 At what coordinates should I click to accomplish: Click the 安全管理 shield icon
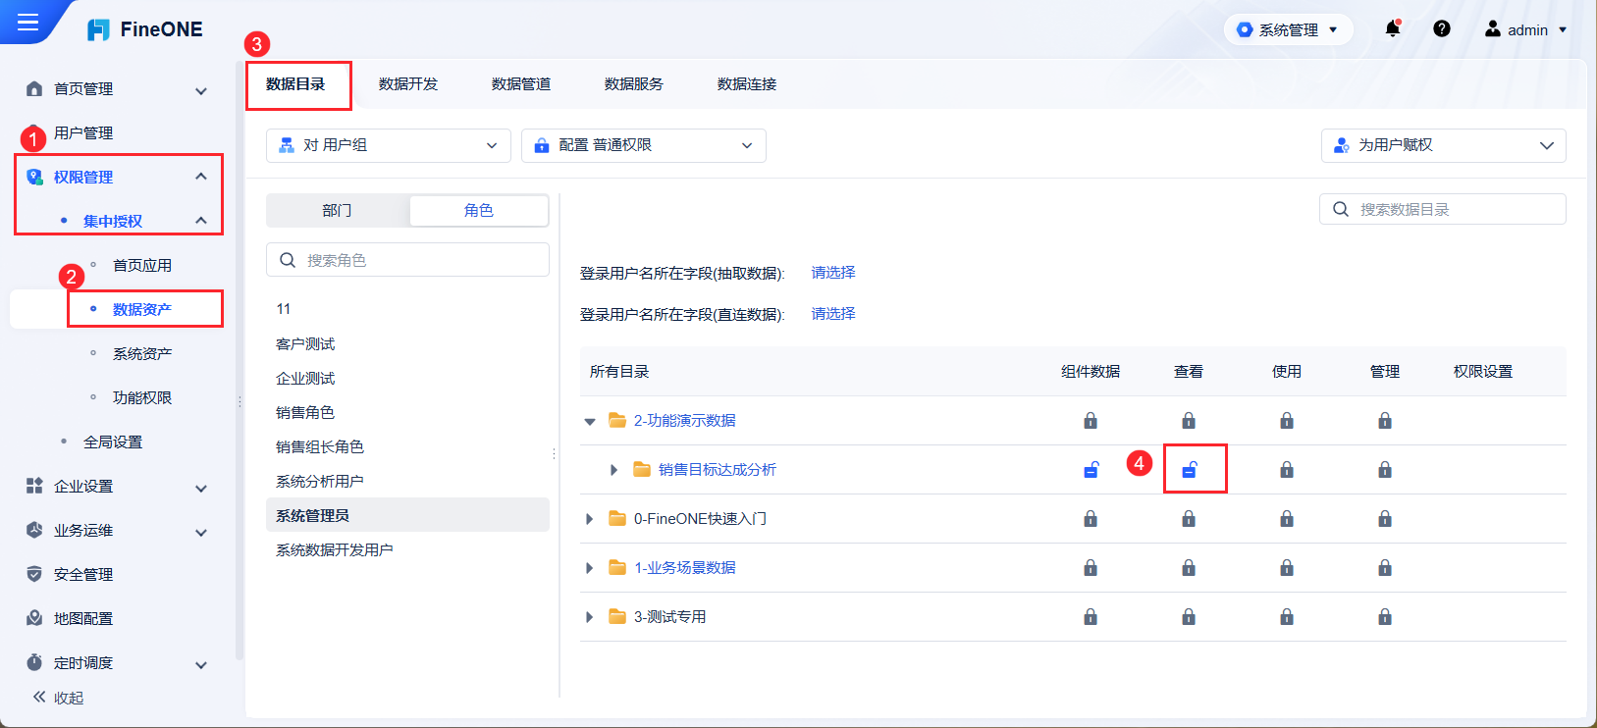pyautogui.click(x=34, y=574)
